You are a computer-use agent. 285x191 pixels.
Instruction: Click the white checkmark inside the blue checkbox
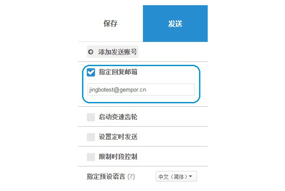click(91, 72)
